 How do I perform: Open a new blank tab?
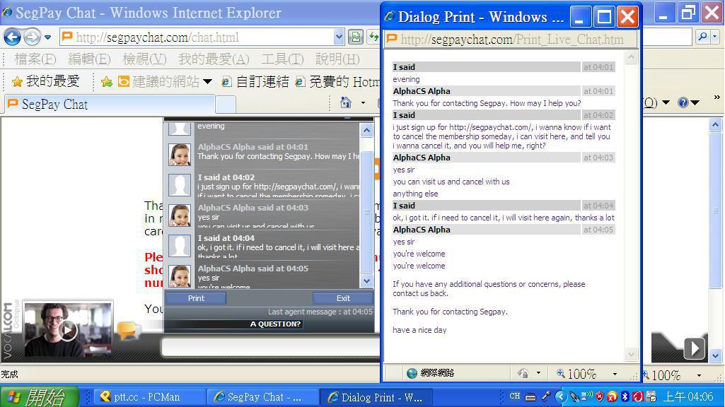[x=226, y=105]
